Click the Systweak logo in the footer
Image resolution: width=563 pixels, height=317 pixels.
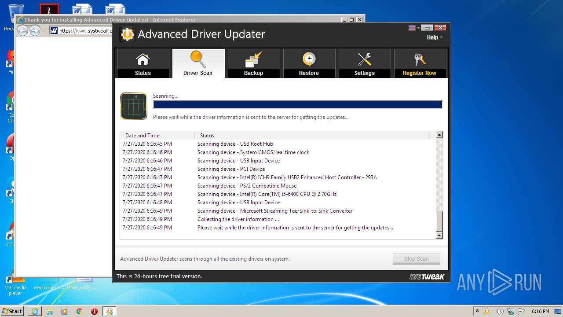click(427, 276)
